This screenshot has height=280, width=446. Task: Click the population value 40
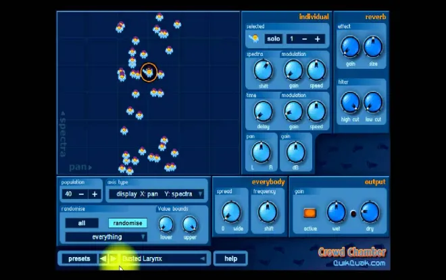tap(68, 194)
